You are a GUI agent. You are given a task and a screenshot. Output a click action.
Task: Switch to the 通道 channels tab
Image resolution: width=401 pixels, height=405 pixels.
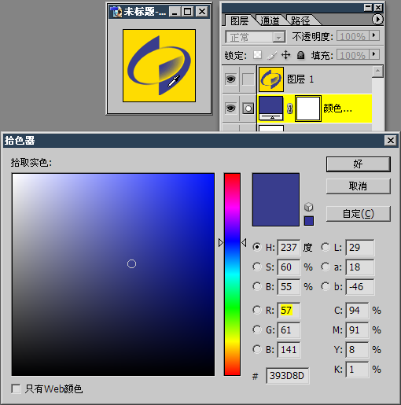270,20
